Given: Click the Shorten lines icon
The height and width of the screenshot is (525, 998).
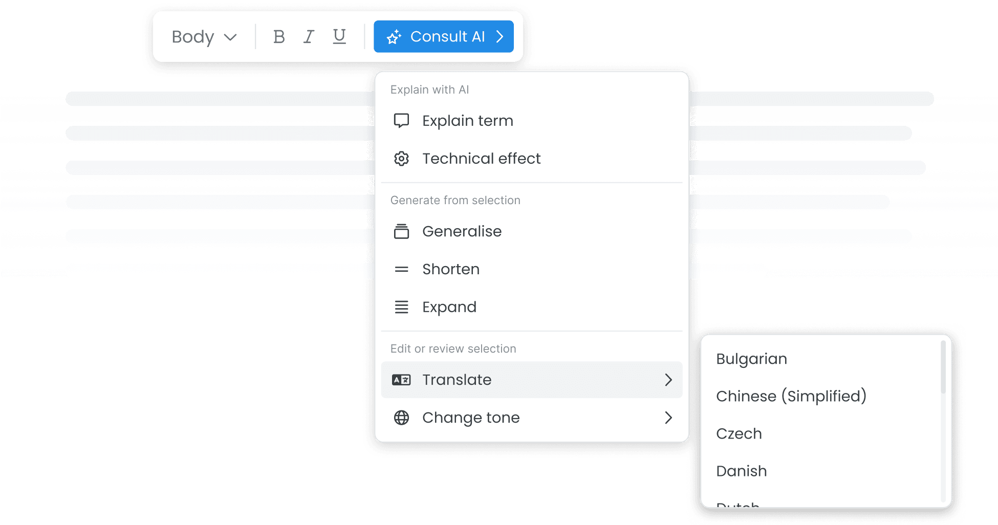Looking at the screenshot, I should pyautogui.click(x=402, y=269).
